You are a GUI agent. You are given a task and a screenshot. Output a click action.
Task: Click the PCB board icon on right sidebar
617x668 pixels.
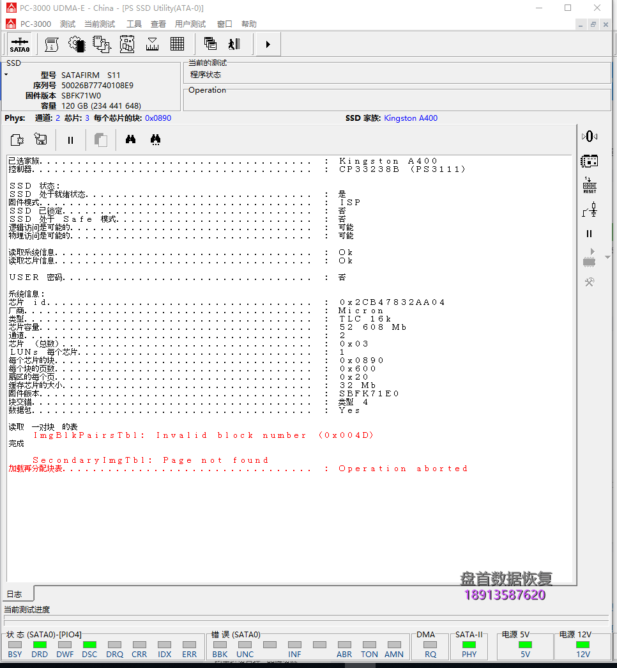590,161
